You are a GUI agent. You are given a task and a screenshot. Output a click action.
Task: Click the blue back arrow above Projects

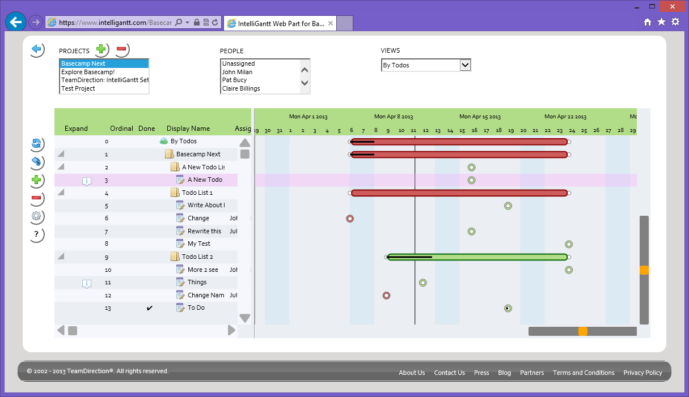pos(37,49)
